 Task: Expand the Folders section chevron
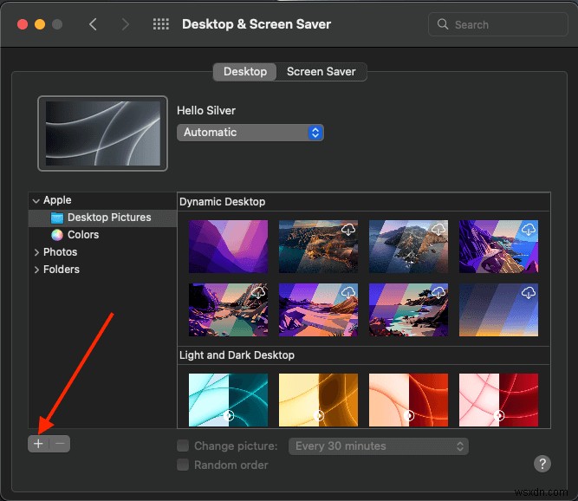[x=36, y=270]
